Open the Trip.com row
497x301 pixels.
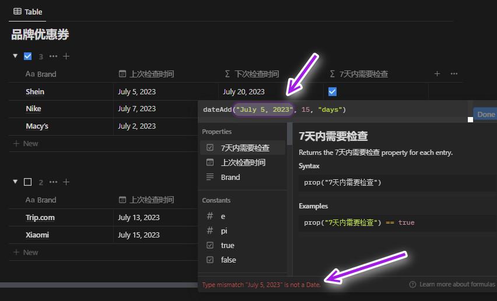click(x=40, y=217)
